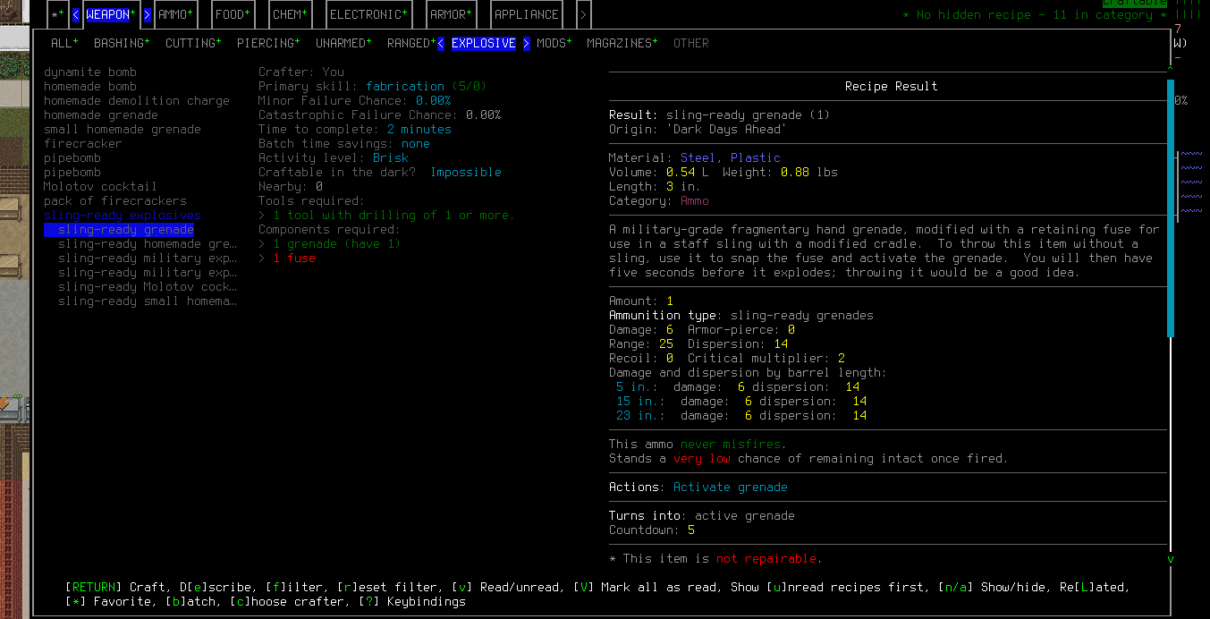
Task: Open the APPLIANCE category tab
Action: 527,15
